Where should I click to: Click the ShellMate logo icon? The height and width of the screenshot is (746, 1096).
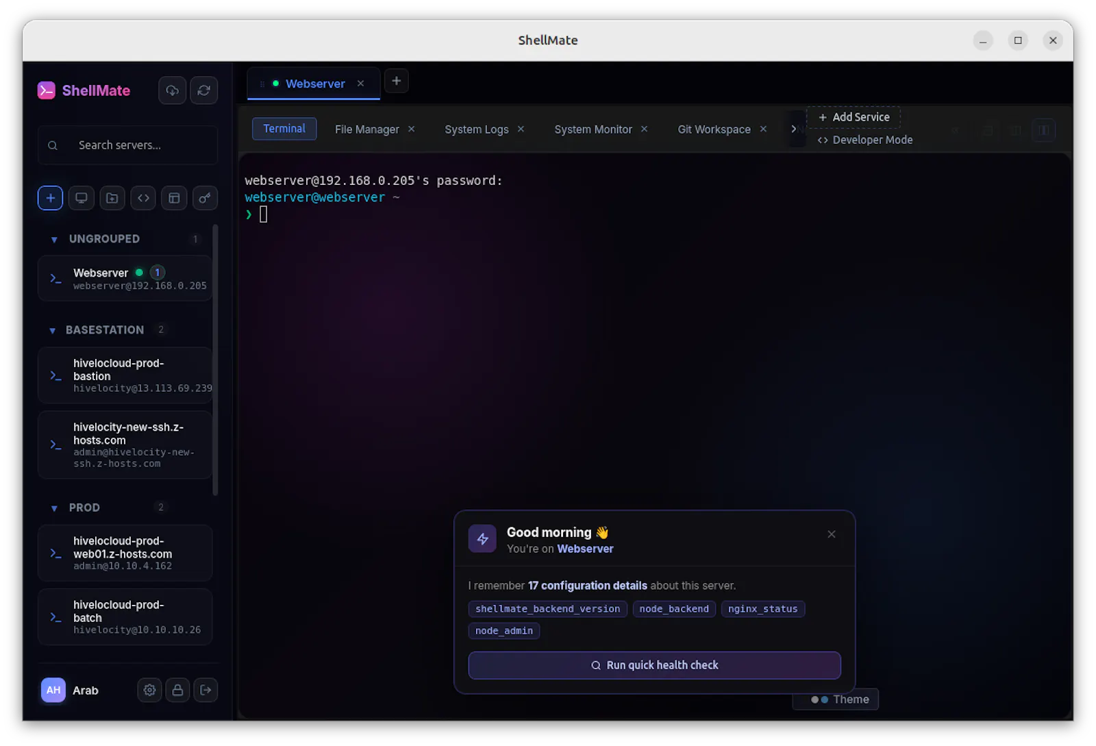(46, 90)
